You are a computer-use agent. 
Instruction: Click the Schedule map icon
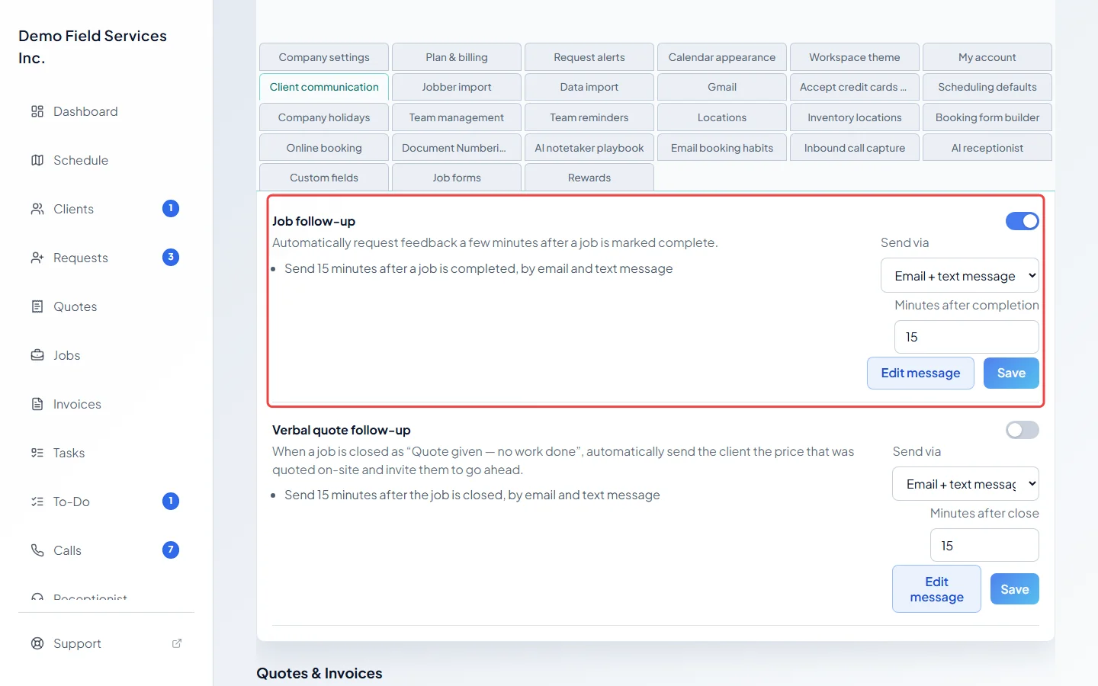37,160
